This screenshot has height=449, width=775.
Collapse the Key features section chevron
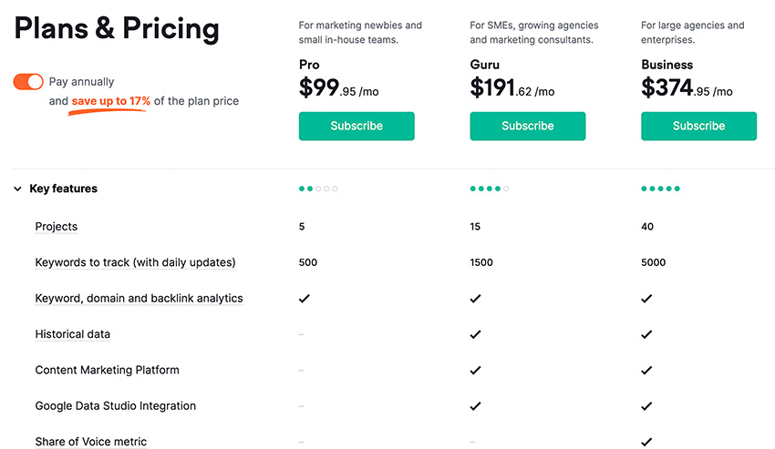click(x=18, y=189)
